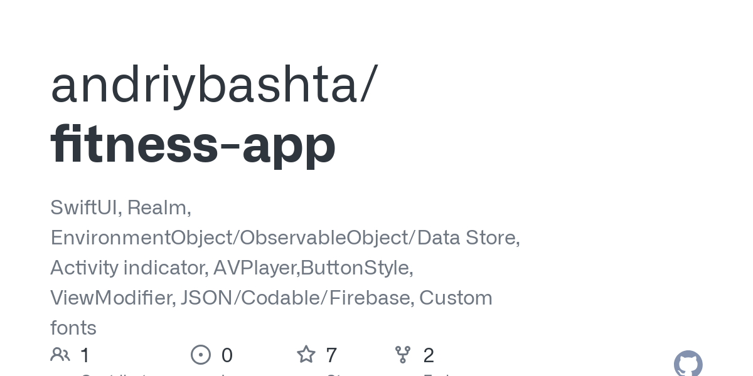This screenshot has width=753, height=376.
Task: Click the stars icon
Action: pos(306,355)
